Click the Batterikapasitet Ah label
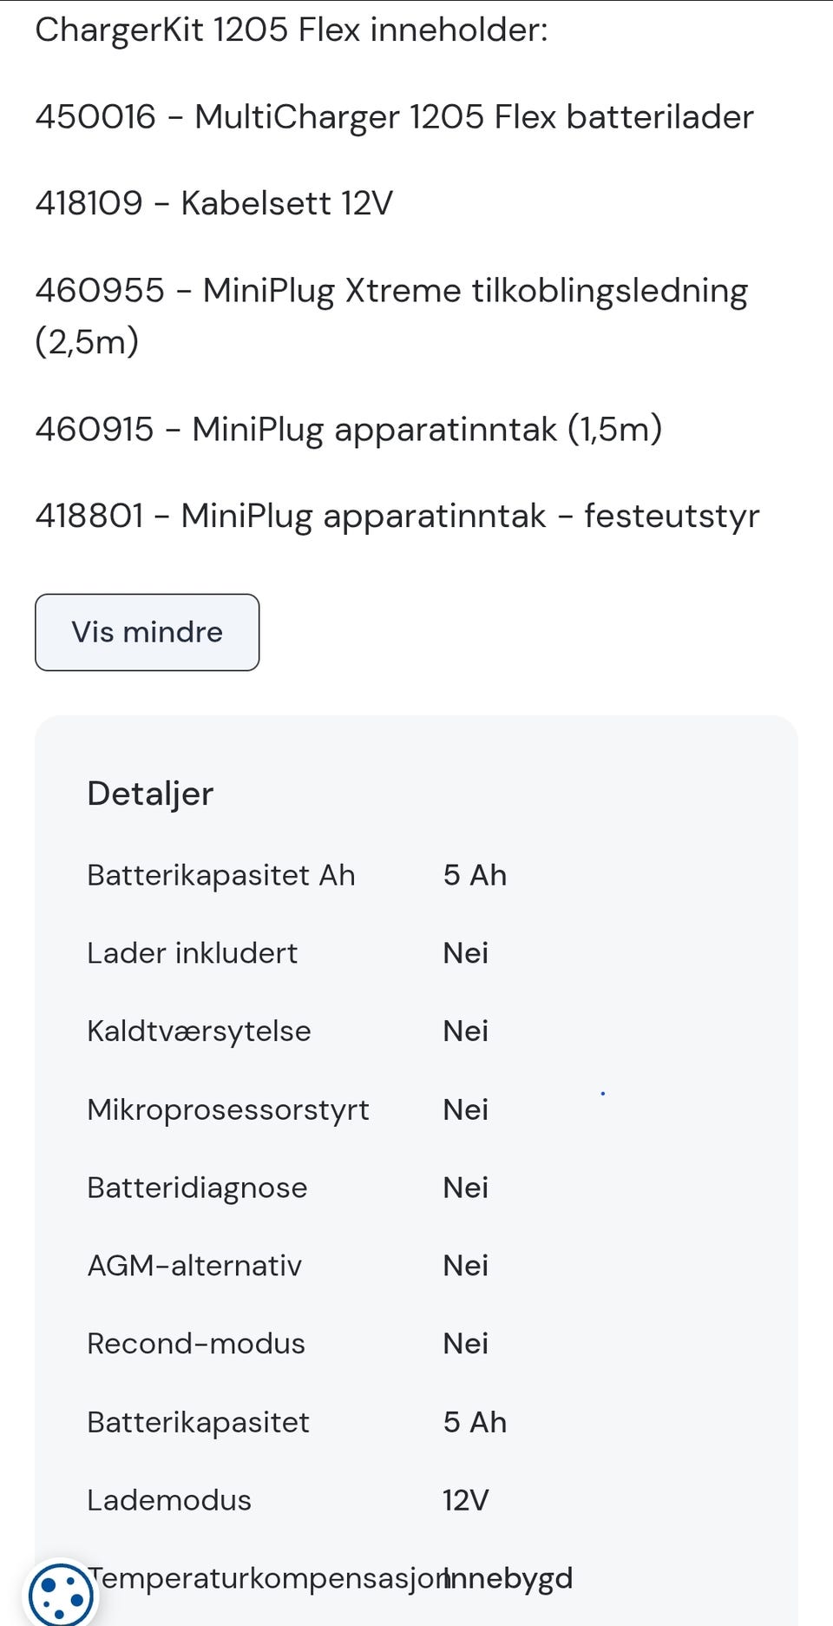Screen dimensions: 833x1626 pyautogui.click(x=221, y=875)
